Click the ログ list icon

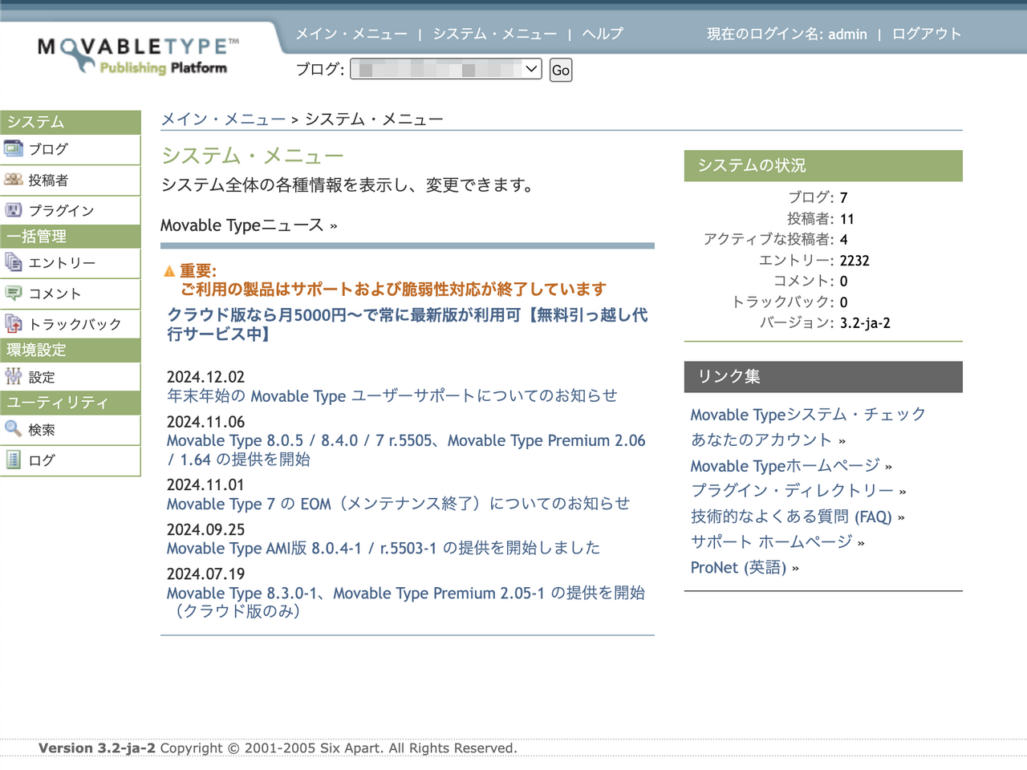[14, 460]
